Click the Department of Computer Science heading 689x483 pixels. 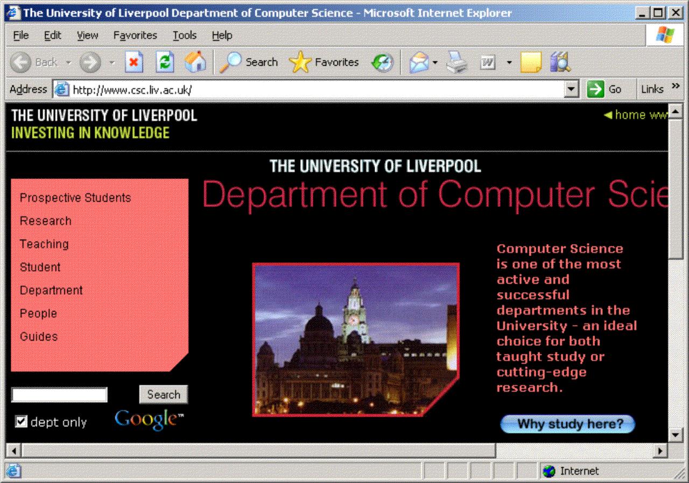click(435, 195)
